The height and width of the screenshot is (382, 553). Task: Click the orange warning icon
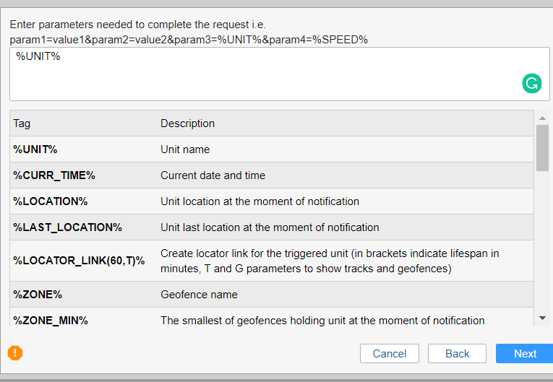point(15,353)
